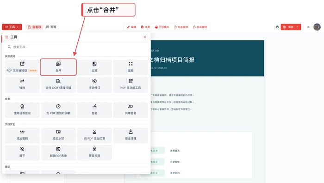Image resolution: width=324 pixels, height=183 pixels.
Task: Expand the 保存 dropdown arrow
Action: tap(298, 27)
